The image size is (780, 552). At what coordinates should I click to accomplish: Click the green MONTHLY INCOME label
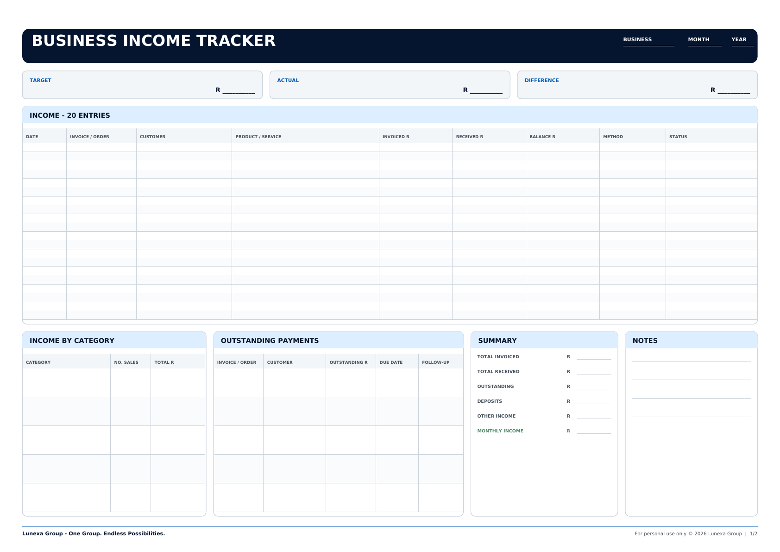coord(500,431)
